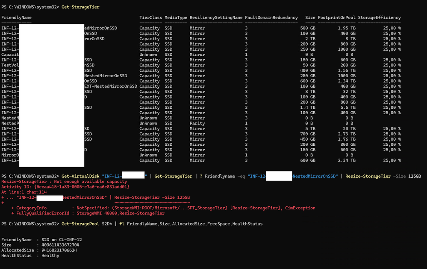Image resolution: width=427 pixels, height=269 pixels.
Task: Click the FootprintOnPool column header
Action: point(336,17)
